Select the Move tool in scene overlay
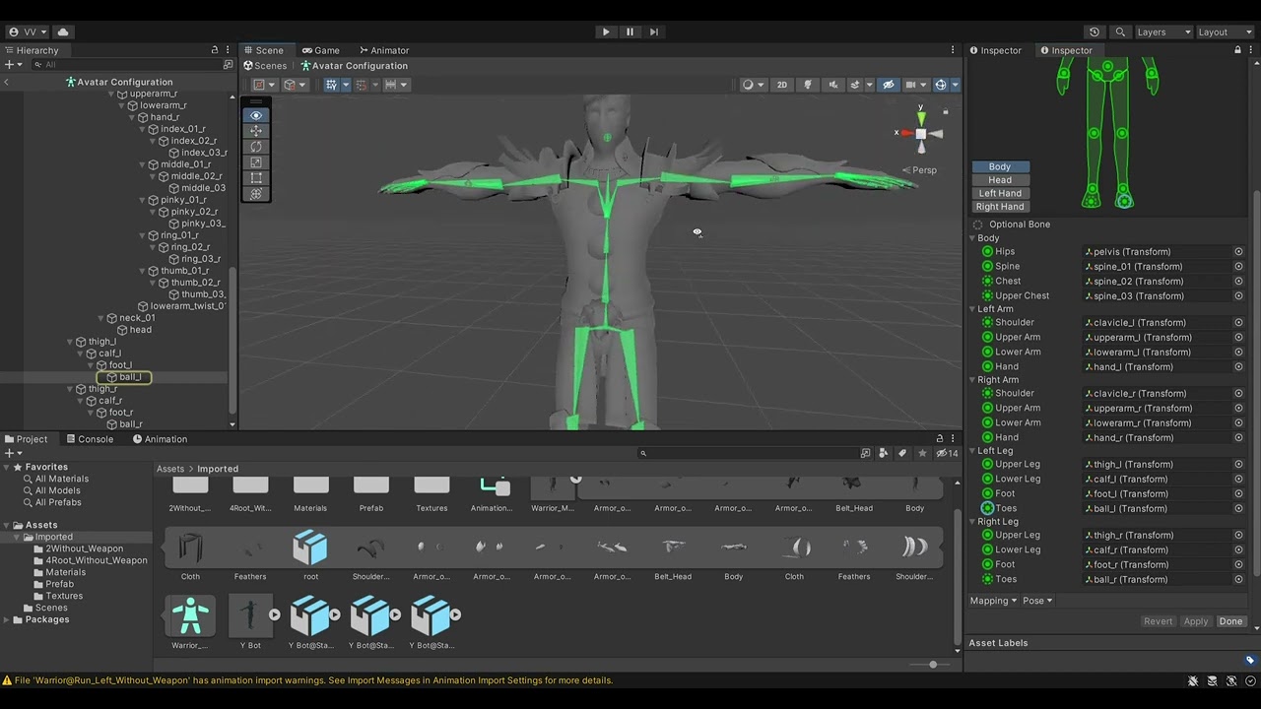The height and width of the screenshot is (709, 1261). click(x=256, y=131)
